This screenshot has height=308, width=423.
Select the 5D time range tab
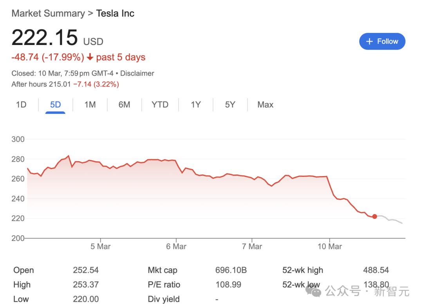coord(55,104)
